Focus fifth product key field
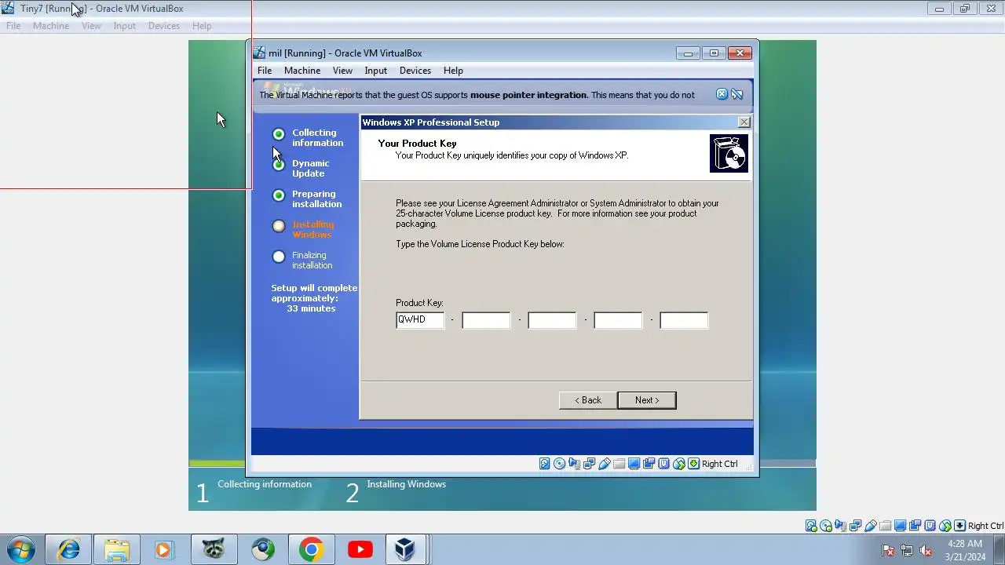Screen dimensions: 1005x565 click(684, 320)
